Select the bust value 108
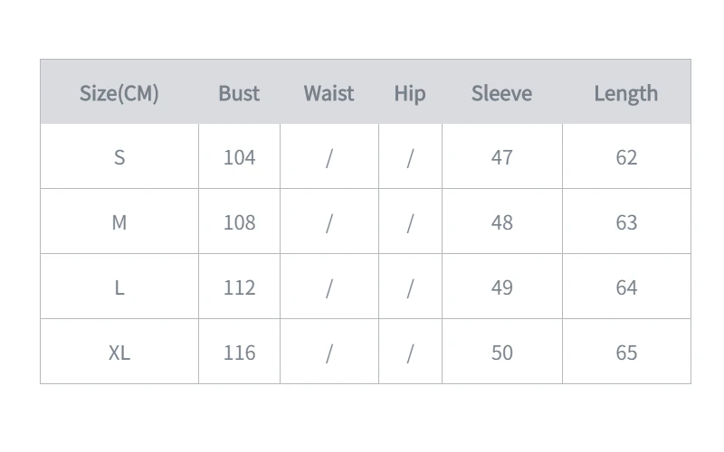The height and width of the screenshot is (452, 724). (239, 222)
